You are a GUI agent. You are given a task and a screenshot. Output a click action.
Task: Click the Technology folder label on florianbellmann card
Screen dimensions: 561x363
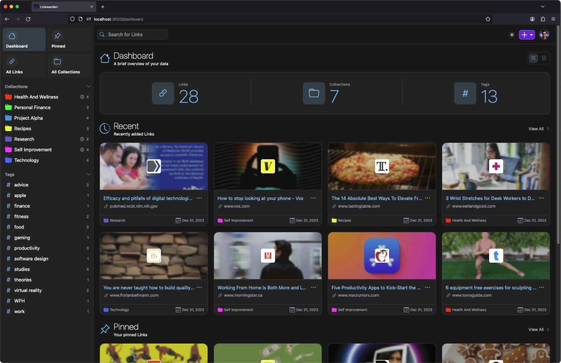[116, 310]
